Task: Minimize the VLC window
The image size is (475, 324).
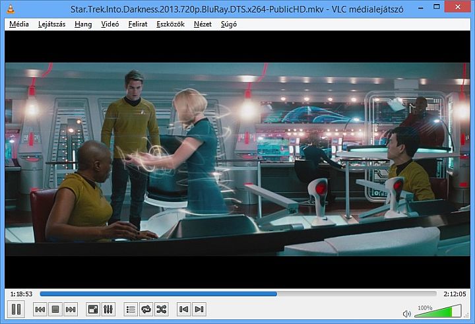Action: 421,8
